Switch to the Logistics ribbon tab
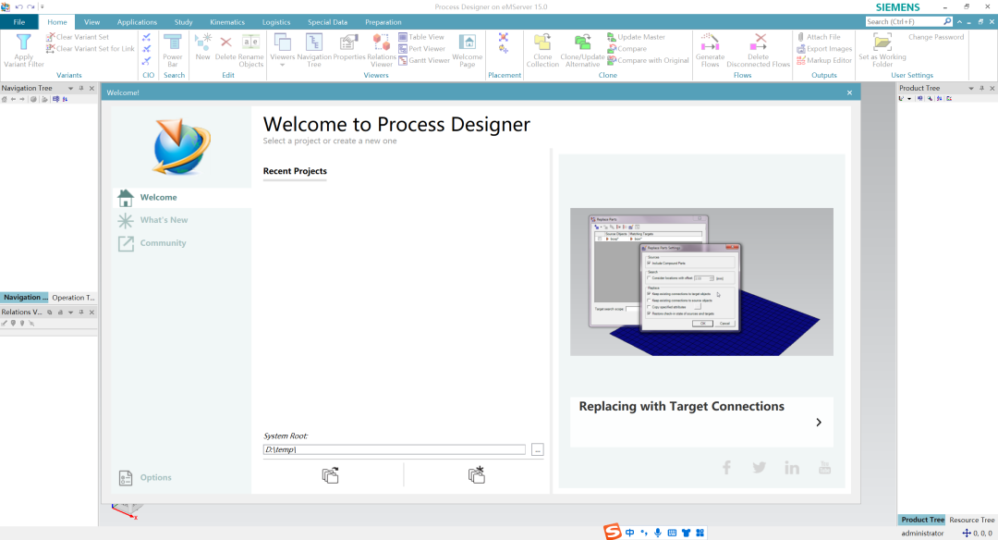Image resolution: width=998 pixels, height=540 pixels. pyautogui.click(x=276, y=21)
